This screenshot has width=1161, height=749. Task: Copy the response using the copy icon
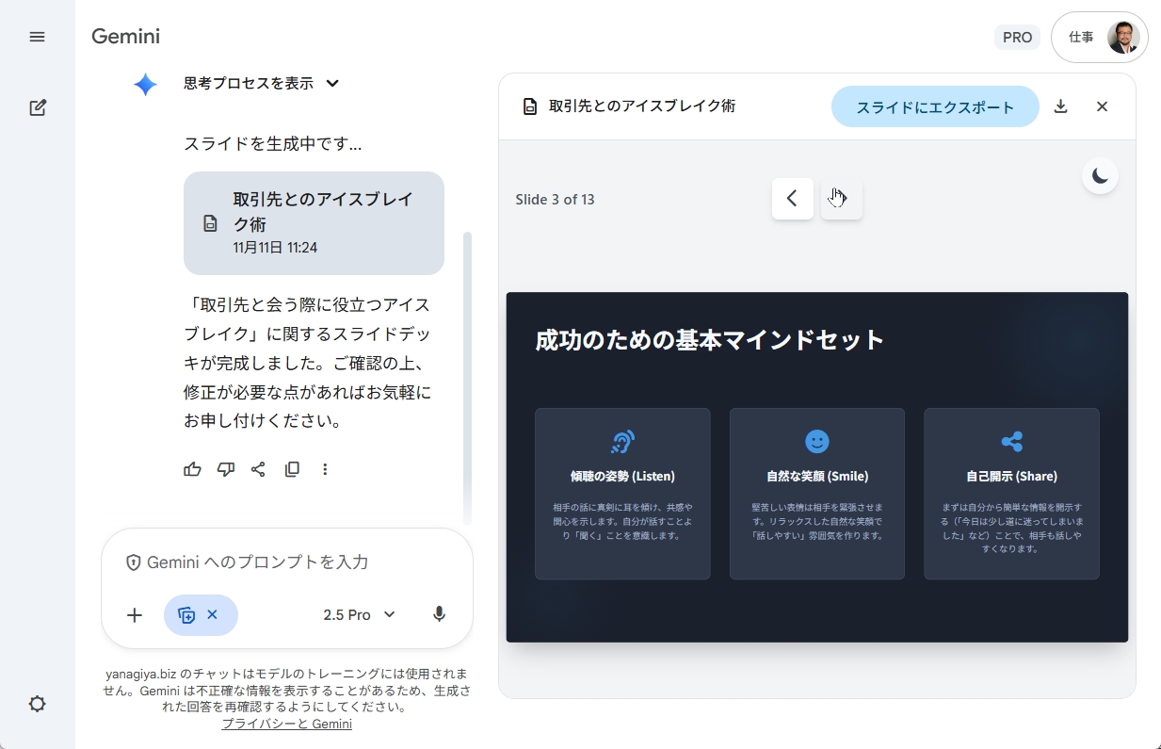[x=292, y=469]
